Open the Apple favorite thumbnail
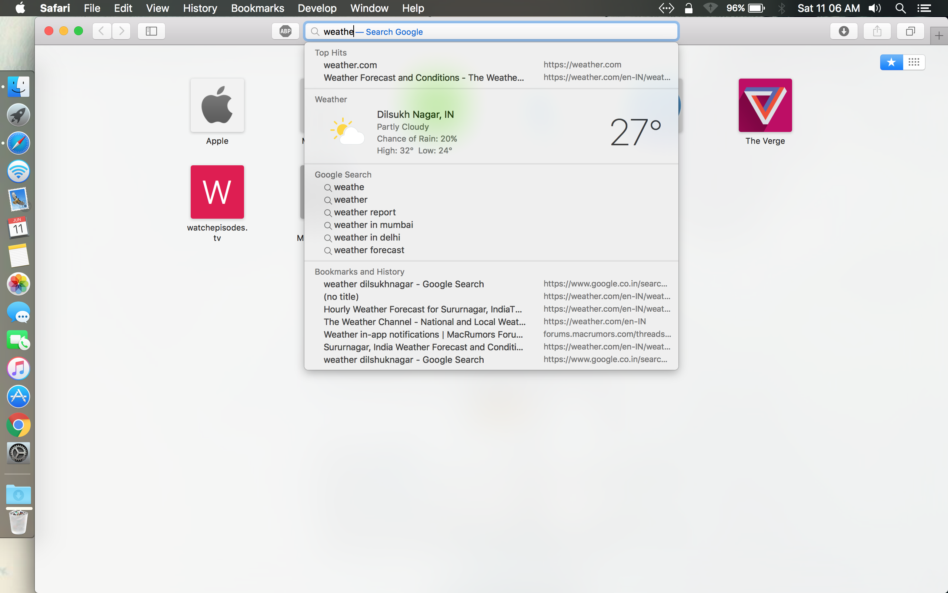 [217, 105]
